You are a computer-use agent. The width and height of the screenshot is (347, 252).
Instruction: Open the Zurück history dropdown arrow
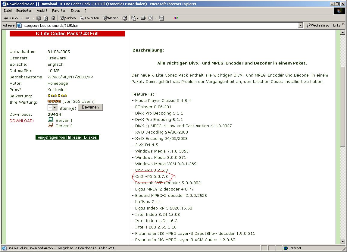pyautogui.click(x=22, y=18)
